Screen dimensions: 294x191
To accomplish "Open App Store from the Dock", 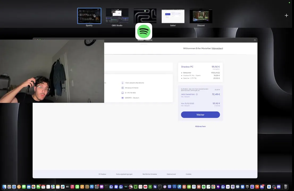I will tap(92, 187).
